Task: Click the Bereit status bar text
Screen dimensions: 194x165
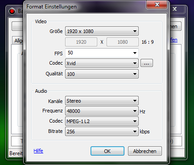Action: [x=16, y=153]
